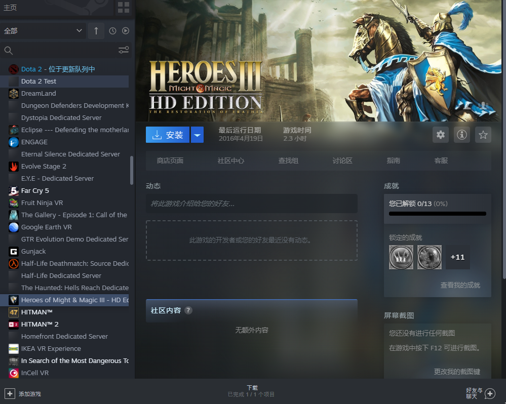Click the activity post input field
Viewport: 506px width, 404px height.
[x=251, y=204]
